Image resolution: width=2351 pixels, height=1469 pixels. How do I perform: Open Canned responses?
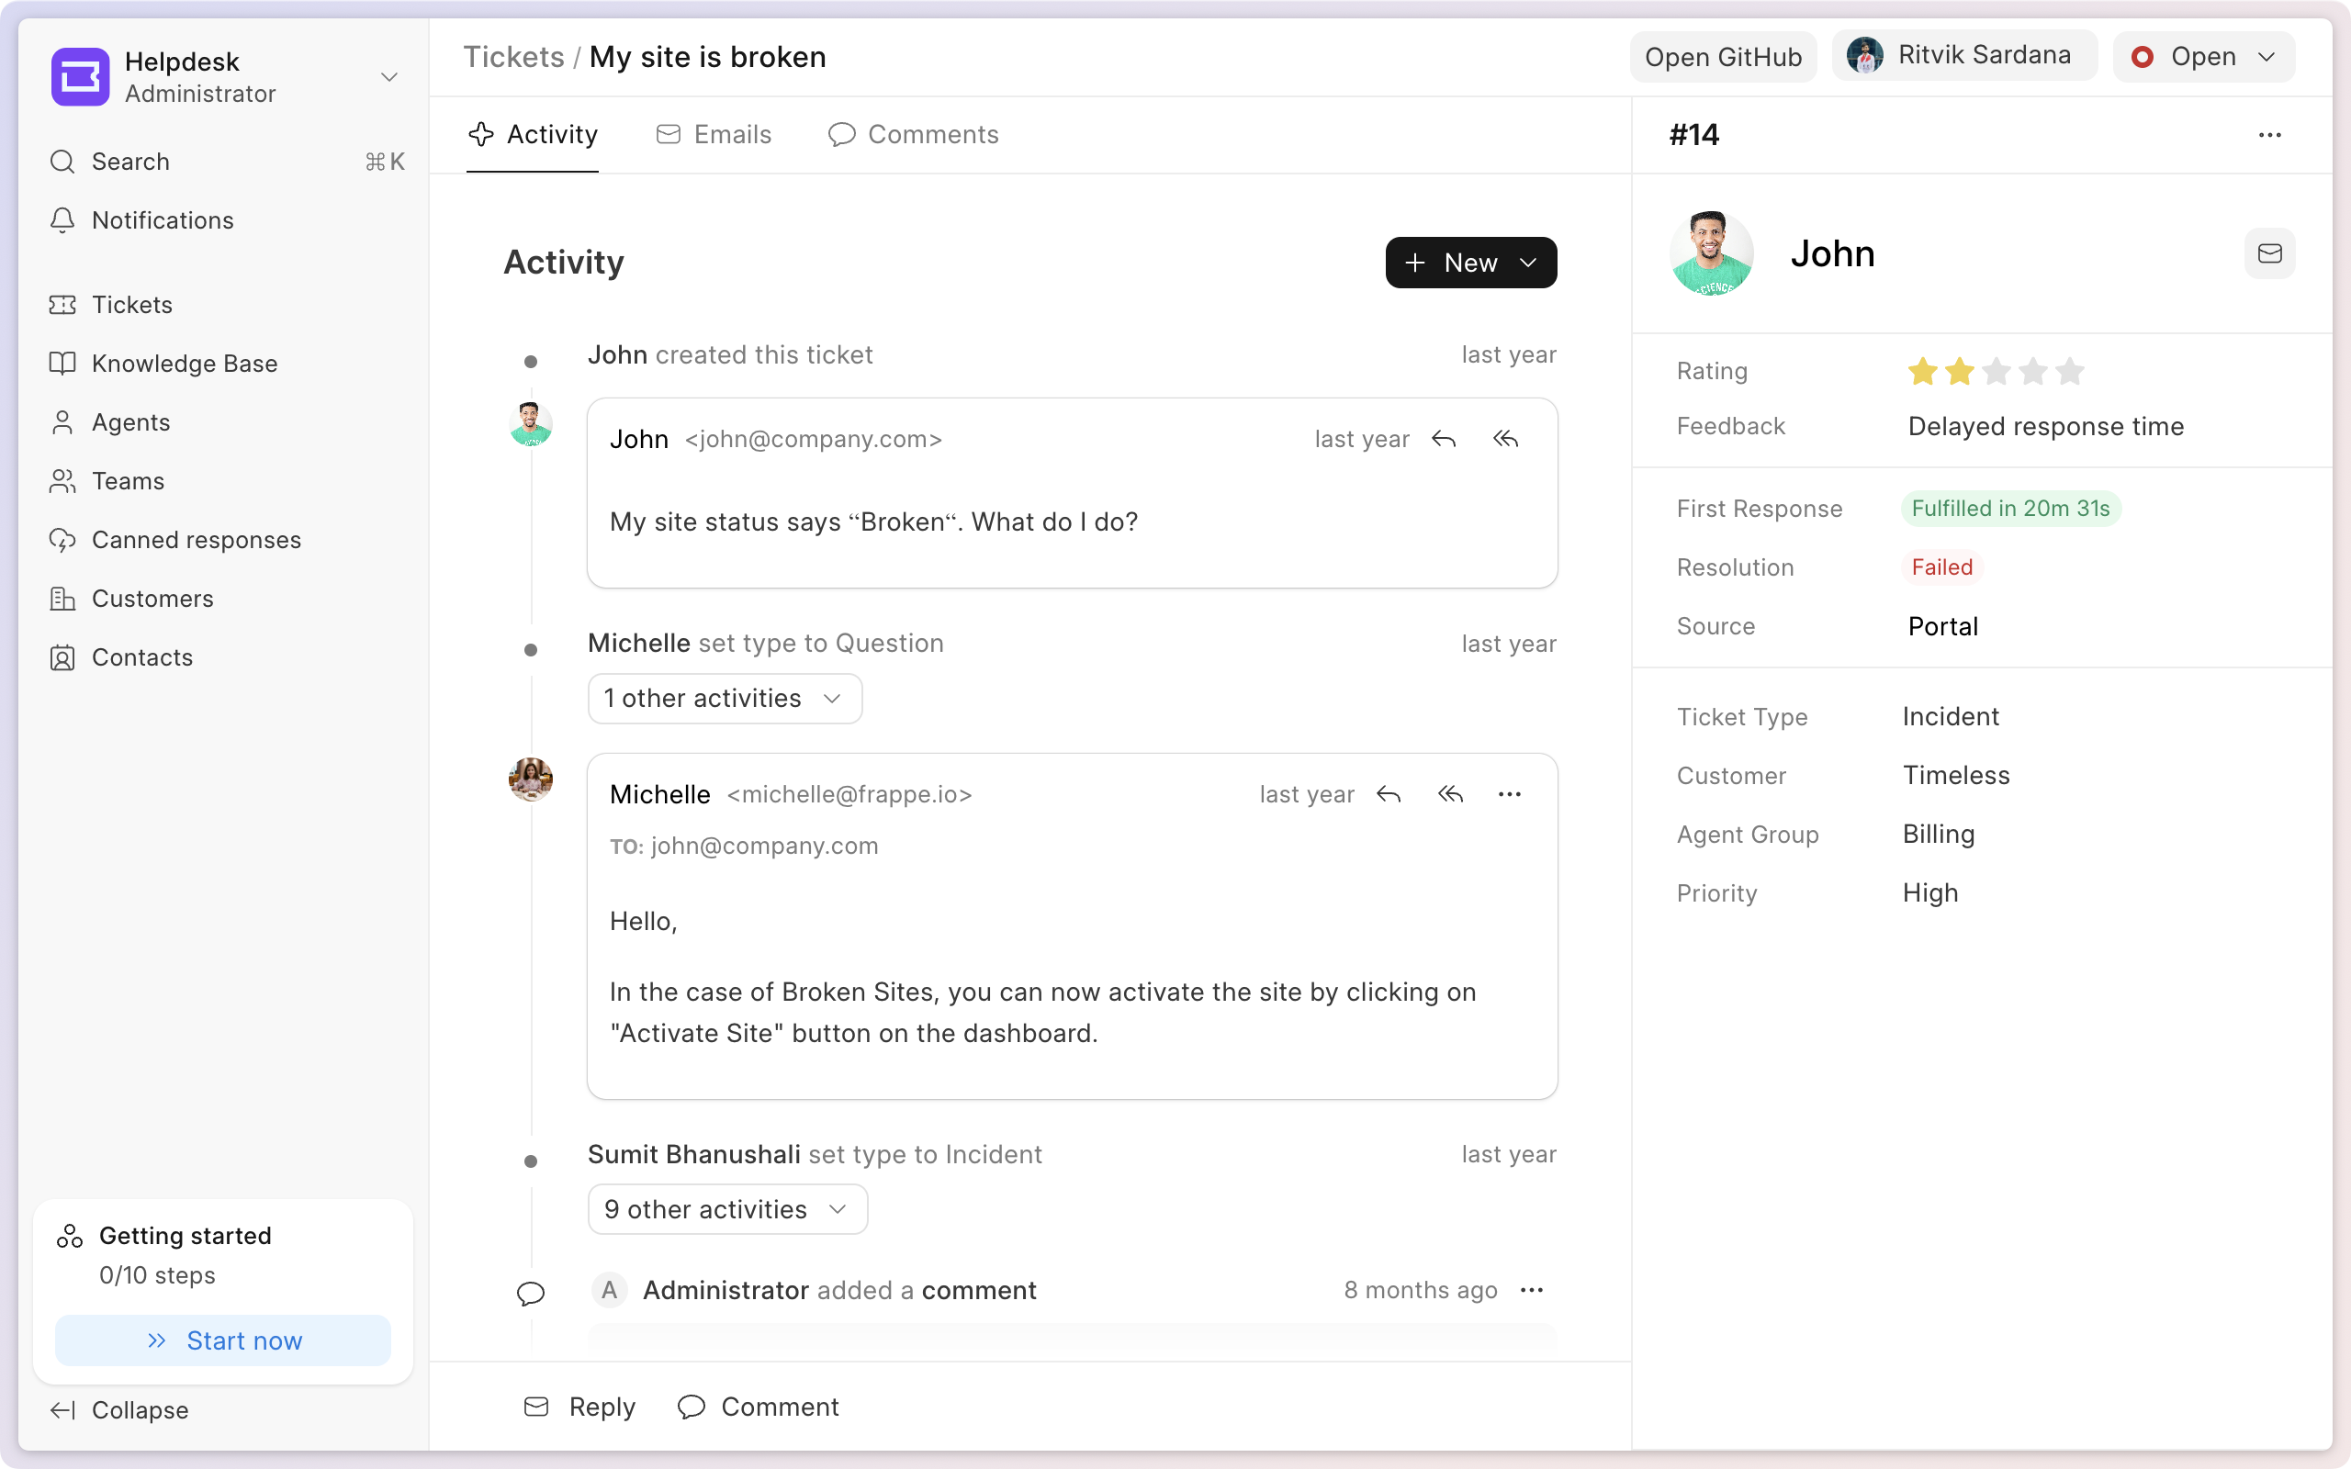click(197, 539)
